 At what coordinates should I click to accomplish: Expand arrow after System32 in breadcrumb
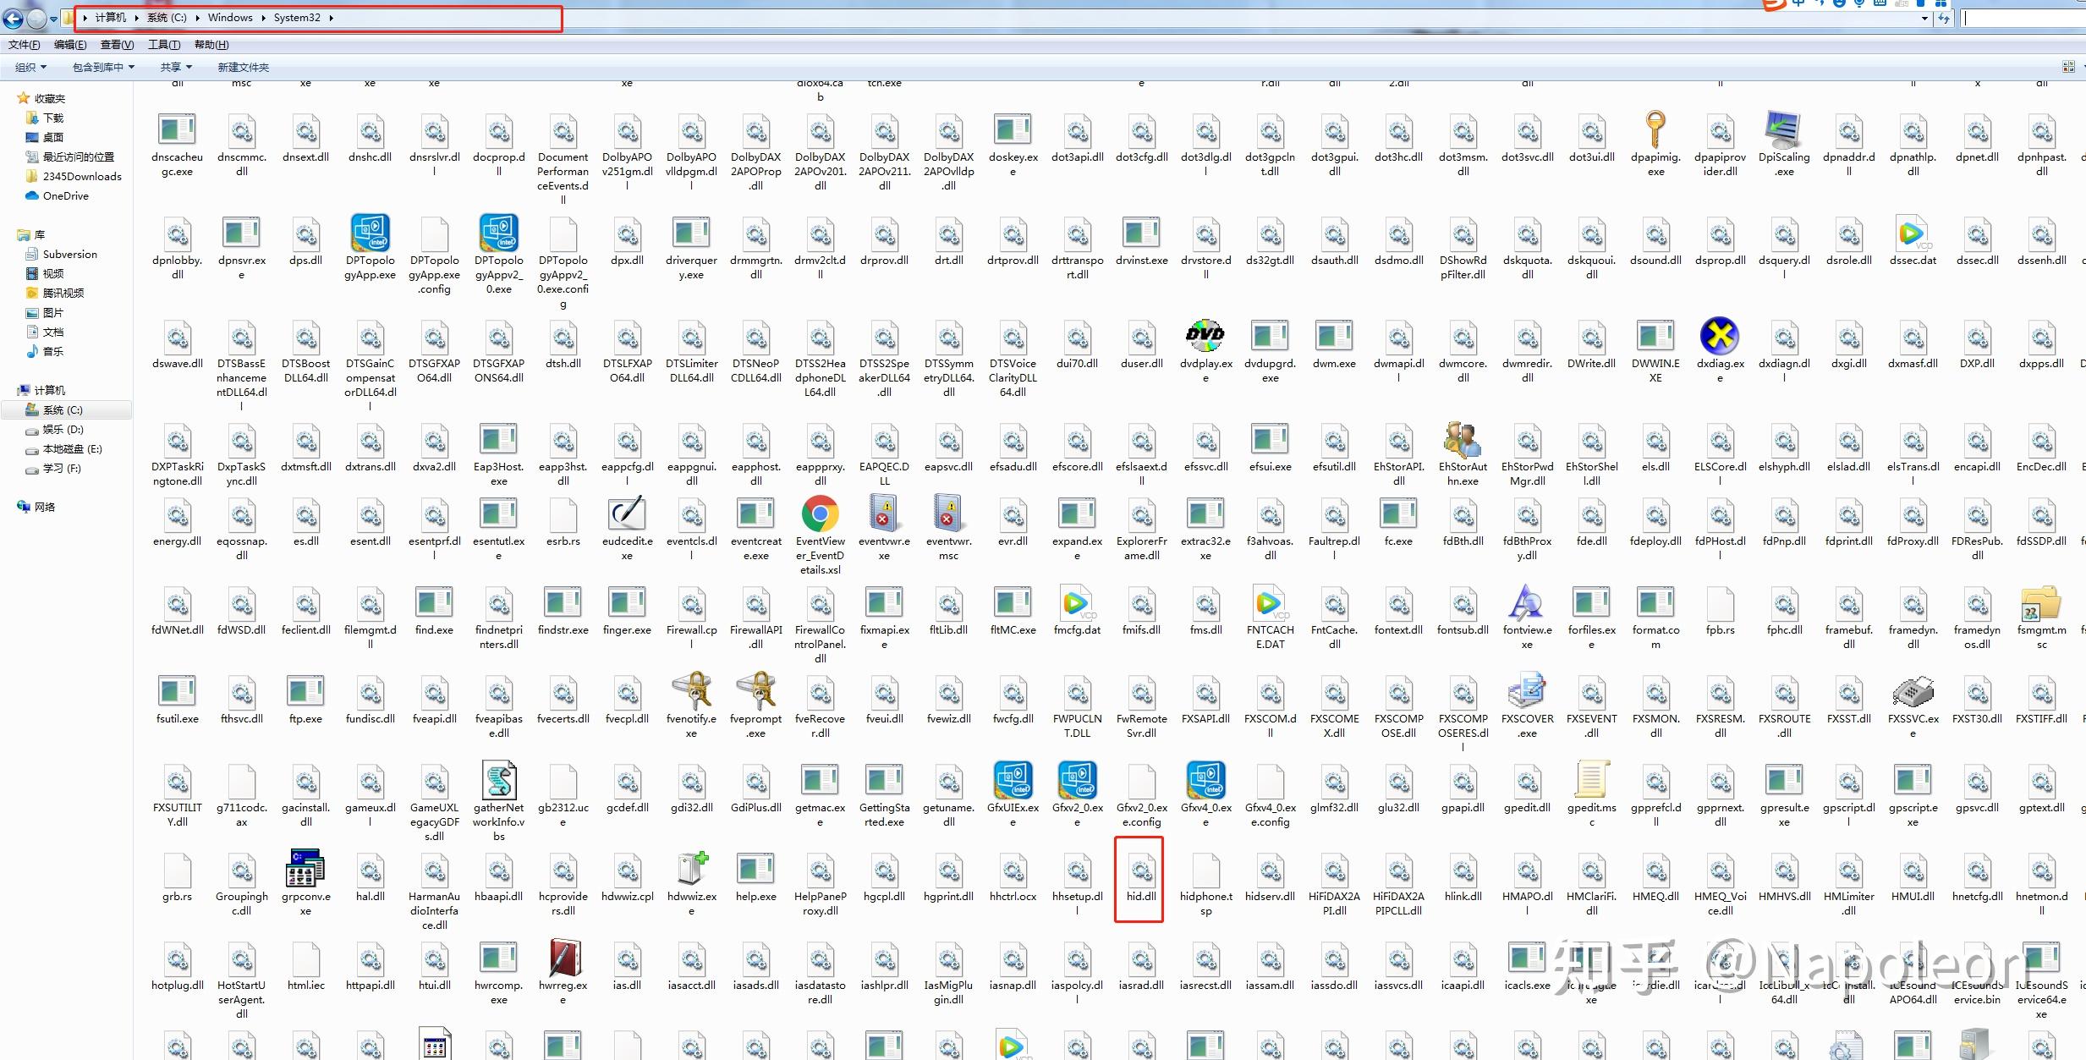(331, 18)
